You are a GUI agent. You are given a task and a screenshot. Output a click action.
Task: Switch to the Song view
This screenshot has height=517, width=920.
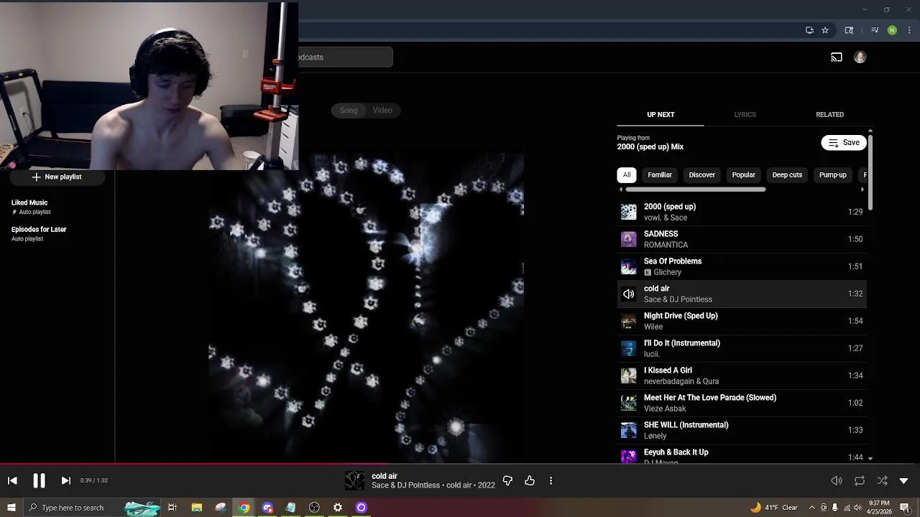pyautogui.click(x=349, y=111)
